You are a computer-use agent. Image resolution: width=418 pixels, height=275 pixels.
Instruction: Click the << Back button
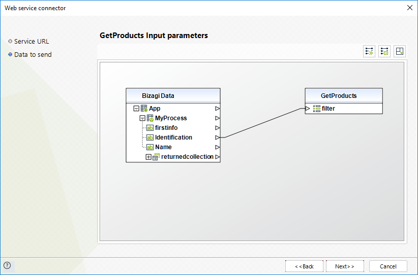(304, 266)
